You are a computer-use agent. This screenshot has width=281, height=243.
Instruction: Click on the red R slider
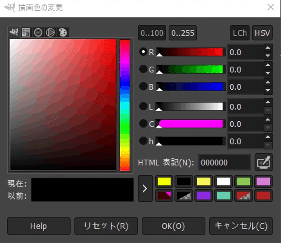[x=191, y=52]
